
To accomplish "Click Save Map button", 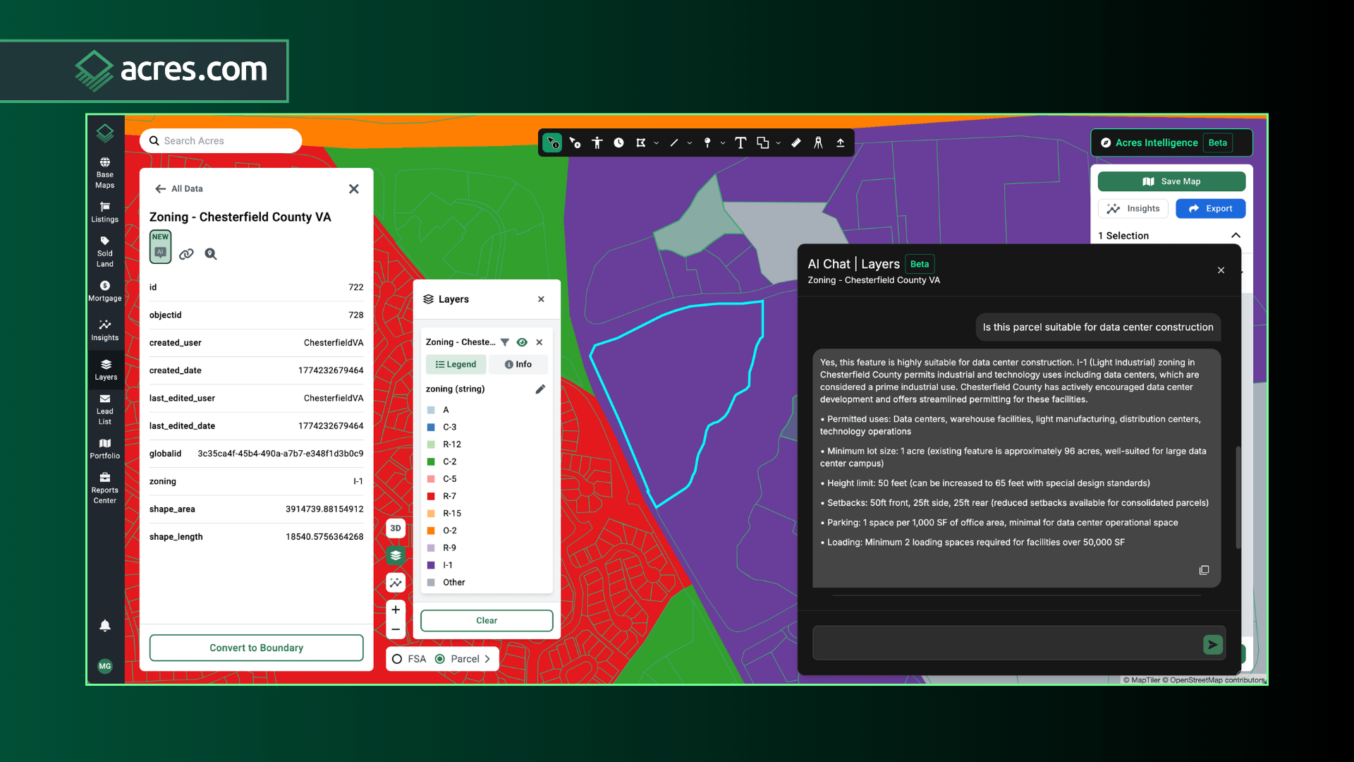I will [x=1171, y=181].
